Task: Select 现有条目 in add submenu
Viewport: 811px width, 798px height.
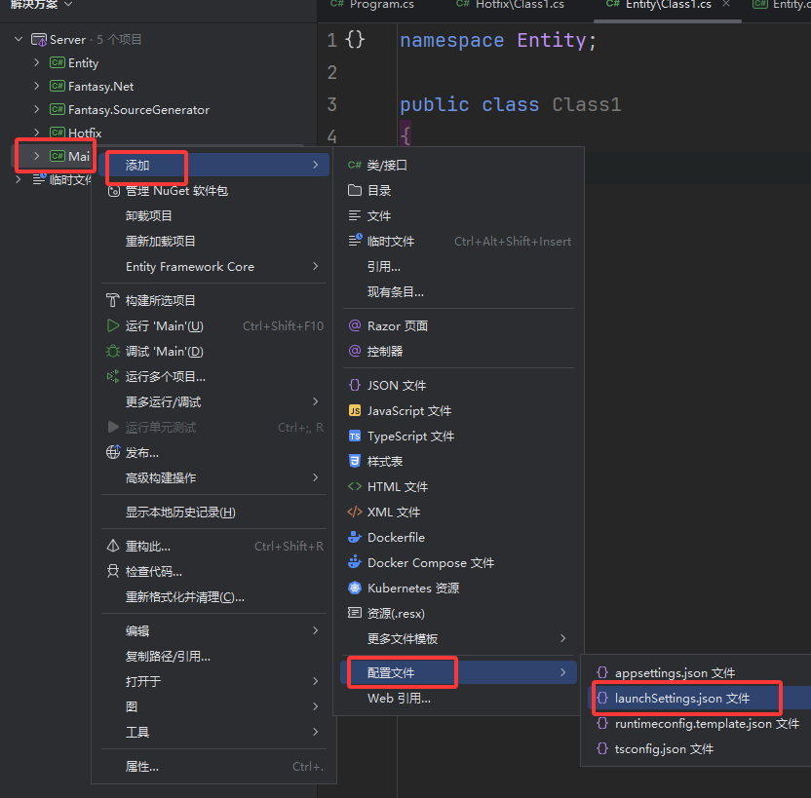Action: point(459,291)
